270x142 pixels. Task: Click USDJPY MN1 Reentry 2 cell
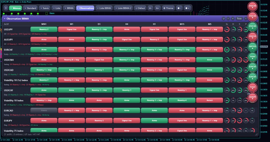click(x=44, y=29)
